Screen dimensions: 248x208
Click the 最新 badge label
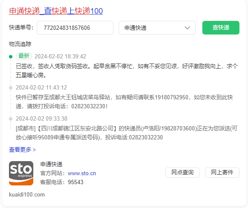click(24, 56)
